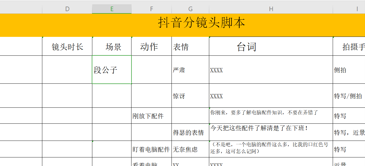Viewport: 365px width, 166px height.
Task: Select the column E header
Action: [112, 9]
